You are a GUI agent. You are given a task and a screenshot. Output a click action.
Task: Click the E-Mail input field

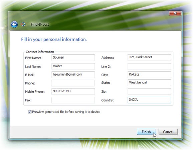[x=73, y=75]
